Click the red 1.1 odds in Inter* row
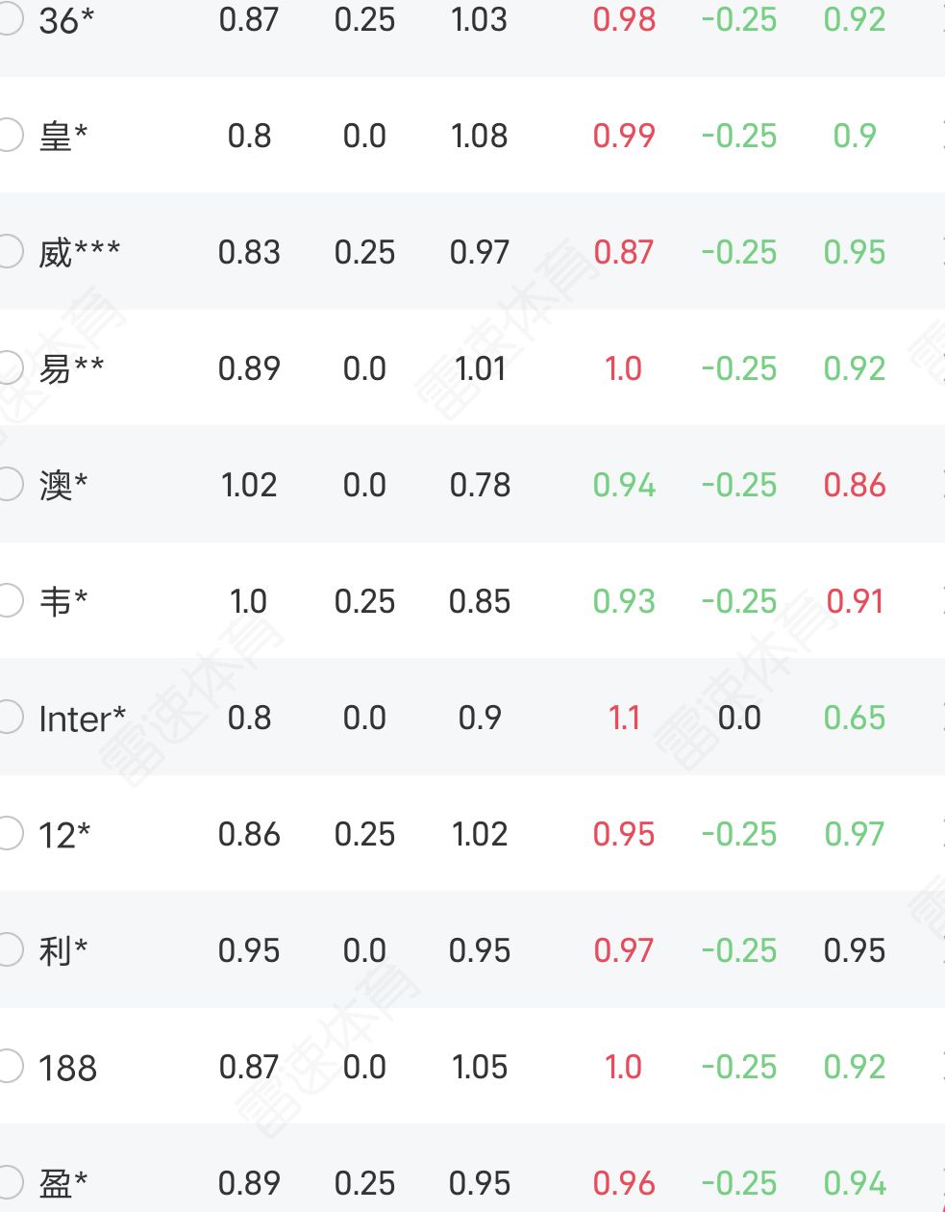 coord(624,718)
